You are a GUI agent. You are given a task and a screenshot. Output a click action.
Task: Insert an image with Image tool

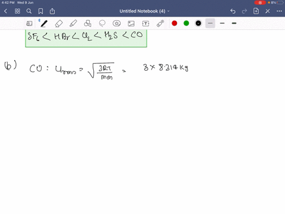[x=131, y=24]
